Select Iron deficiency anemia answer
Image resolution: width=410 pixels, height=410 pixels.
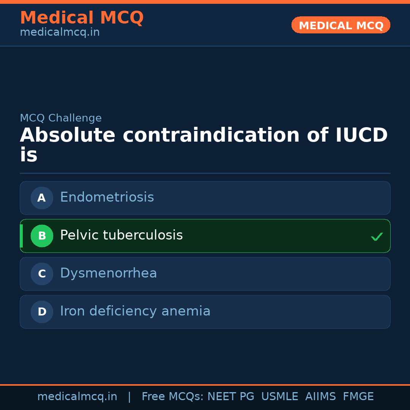(205, 312)
